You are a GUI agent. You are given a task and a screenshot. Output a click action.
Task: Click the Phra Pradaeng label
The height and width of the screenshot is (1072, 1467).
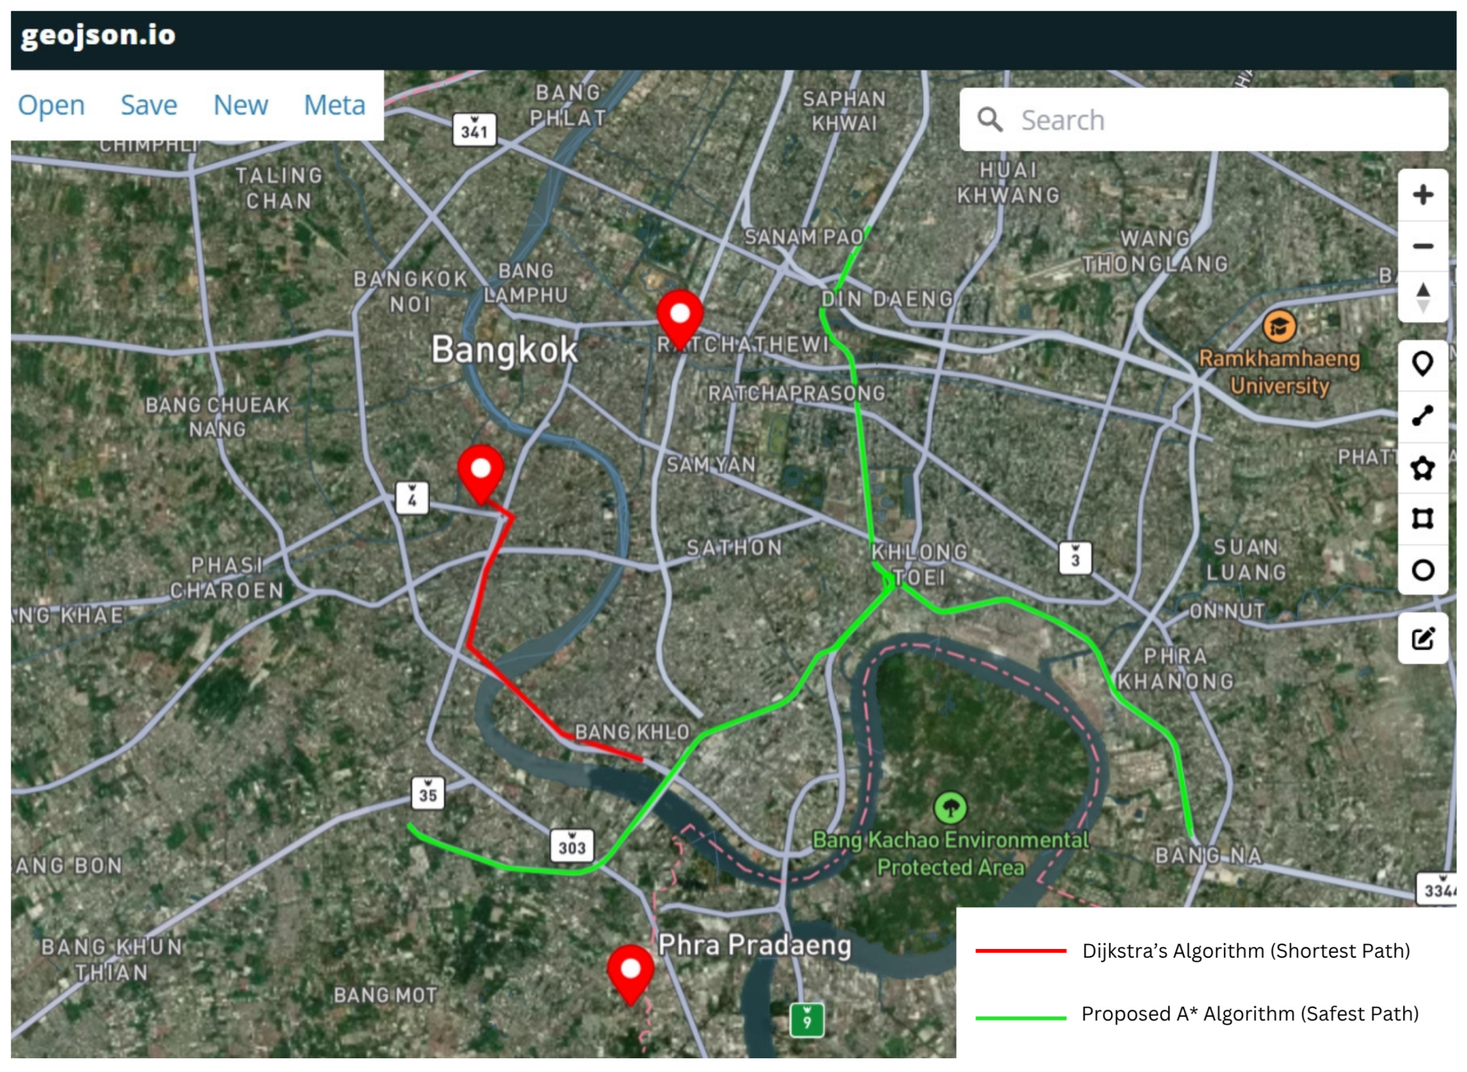(754, 945)
